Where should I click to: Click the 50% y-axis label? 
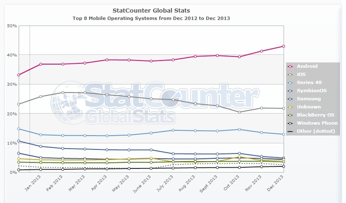tap(12, 25)
